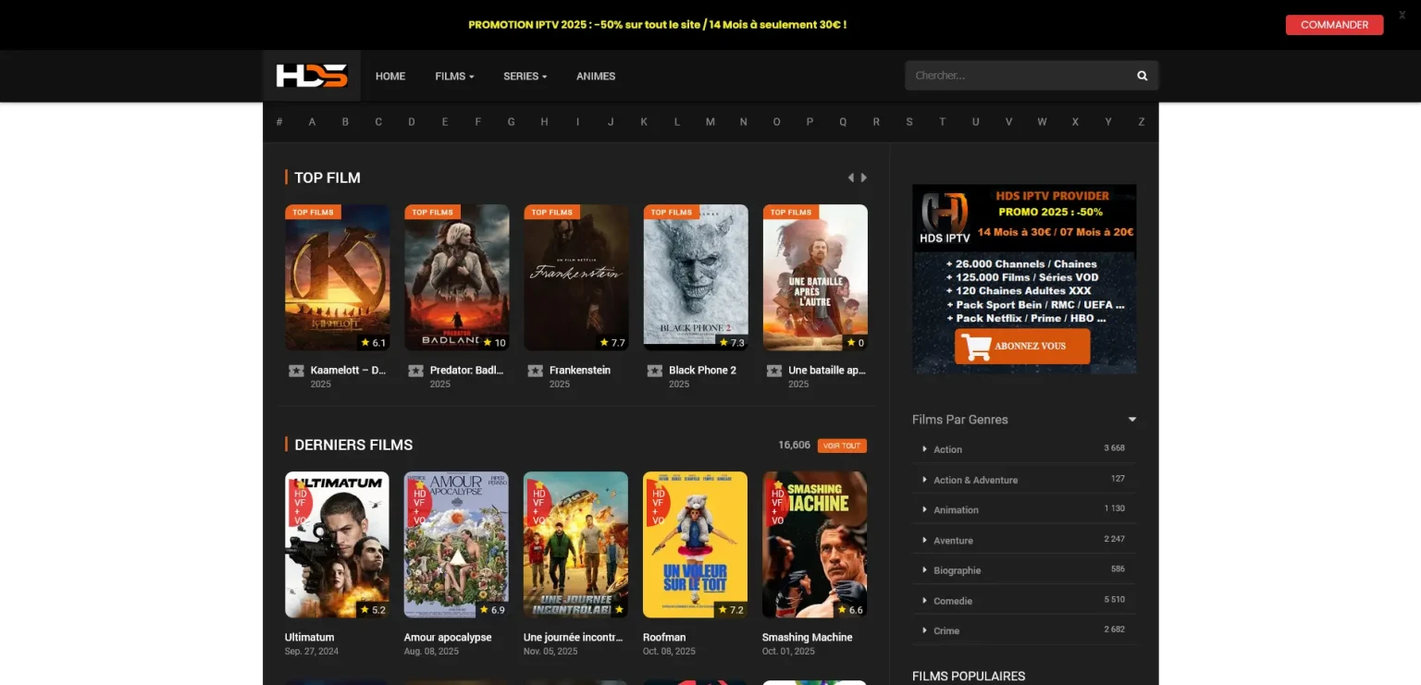Screen dimensions: 1421x685
Task: Click the search magnifier icon
Action: pos(1143,76)
